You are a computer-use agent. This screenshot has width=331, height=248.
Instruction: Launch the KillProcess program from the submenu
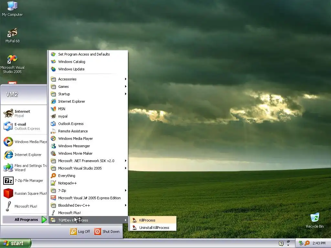(153, 220)
